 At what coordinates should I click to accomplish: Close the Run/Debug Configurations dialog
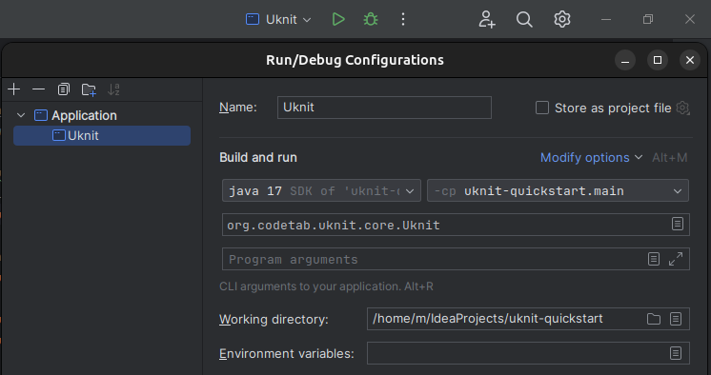[690, 60]
